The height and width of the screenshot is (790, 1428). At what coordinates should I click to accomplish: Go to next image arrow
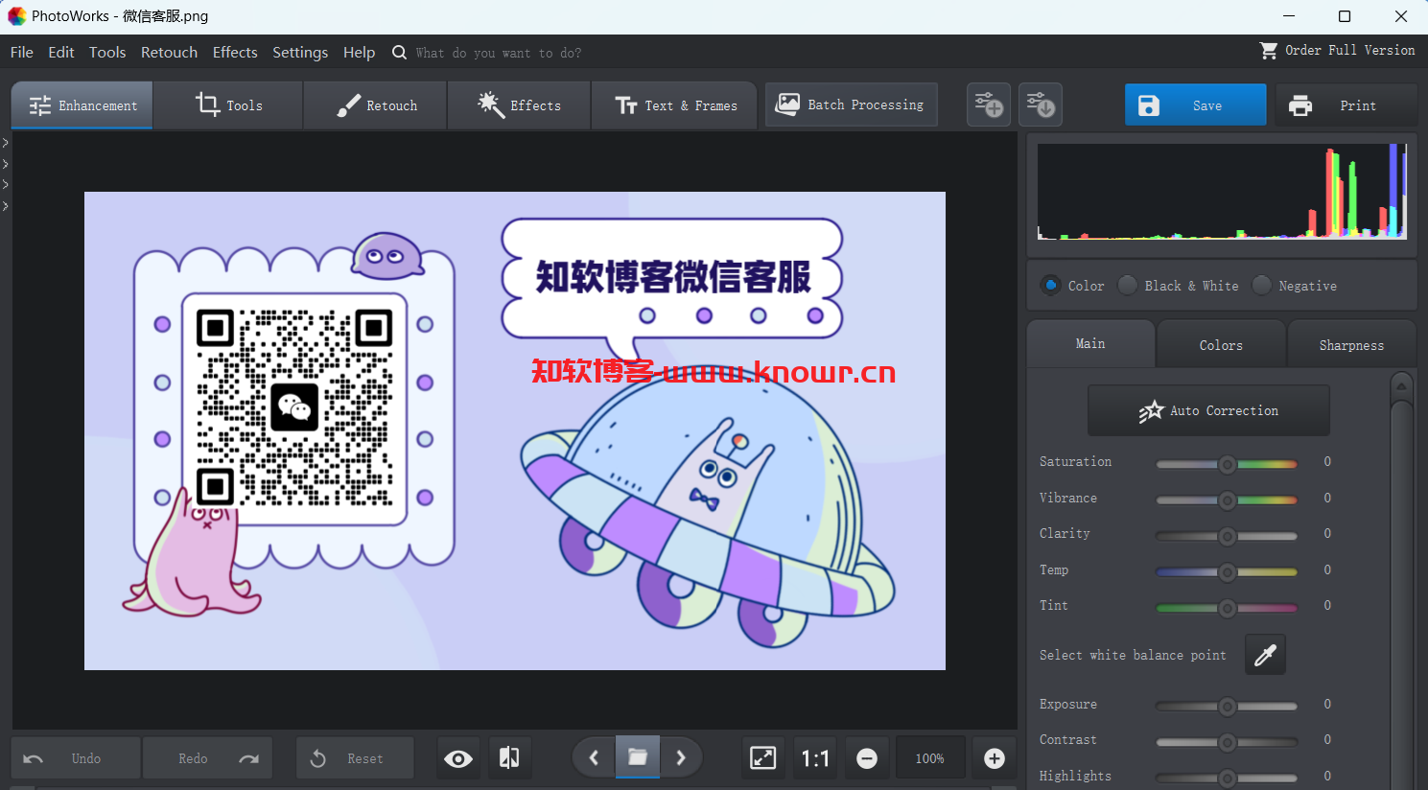point(681,758)
